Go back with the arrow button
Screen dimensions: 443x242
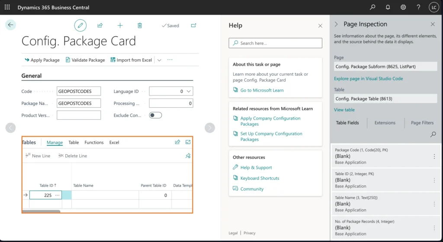pyautogui.click(x=10, y=25)
